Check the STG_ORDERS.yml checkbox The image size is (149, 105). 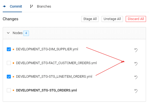pos(9,90)
